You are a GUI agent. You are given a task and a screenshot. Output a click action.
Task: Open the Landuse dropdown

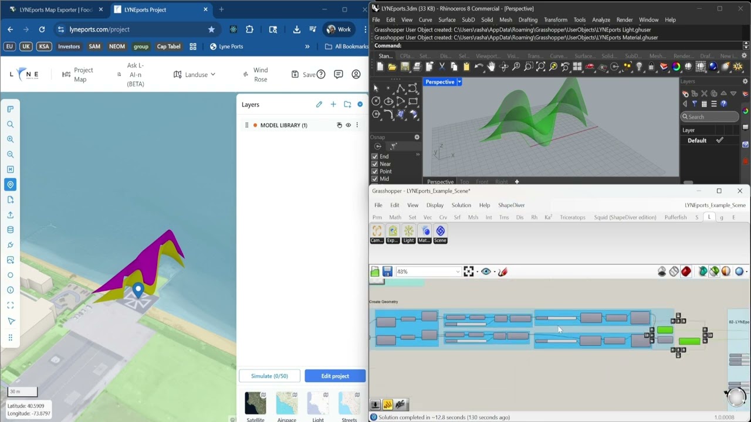pyautogui.click(x=194, y=74)
